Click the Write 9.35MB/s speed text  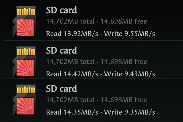(x=129, y=112)
